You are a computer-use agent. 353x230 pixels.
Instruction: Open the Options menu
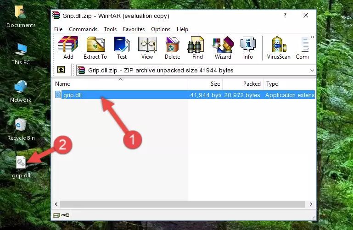pyautogui.click(x=161, y=29)
